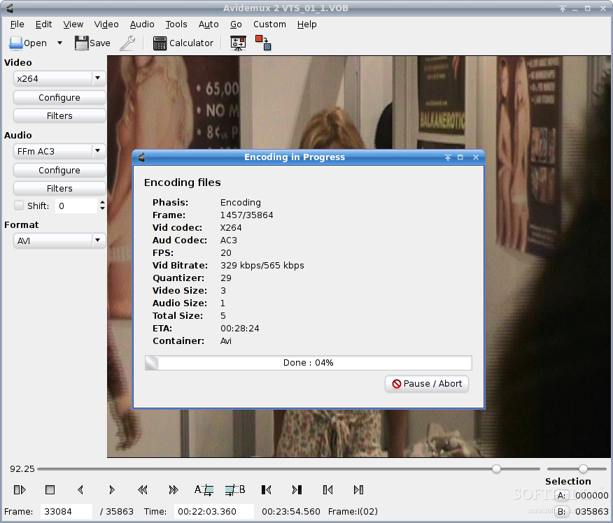Open the Tools menu
The width and height of the screenshot is (613, 523).
tap(176, 24)
